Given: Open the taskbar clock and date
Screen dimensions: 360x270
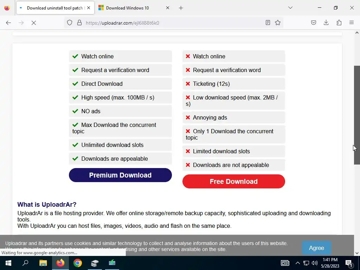Looking at the screenshot, I should (330, 263).
